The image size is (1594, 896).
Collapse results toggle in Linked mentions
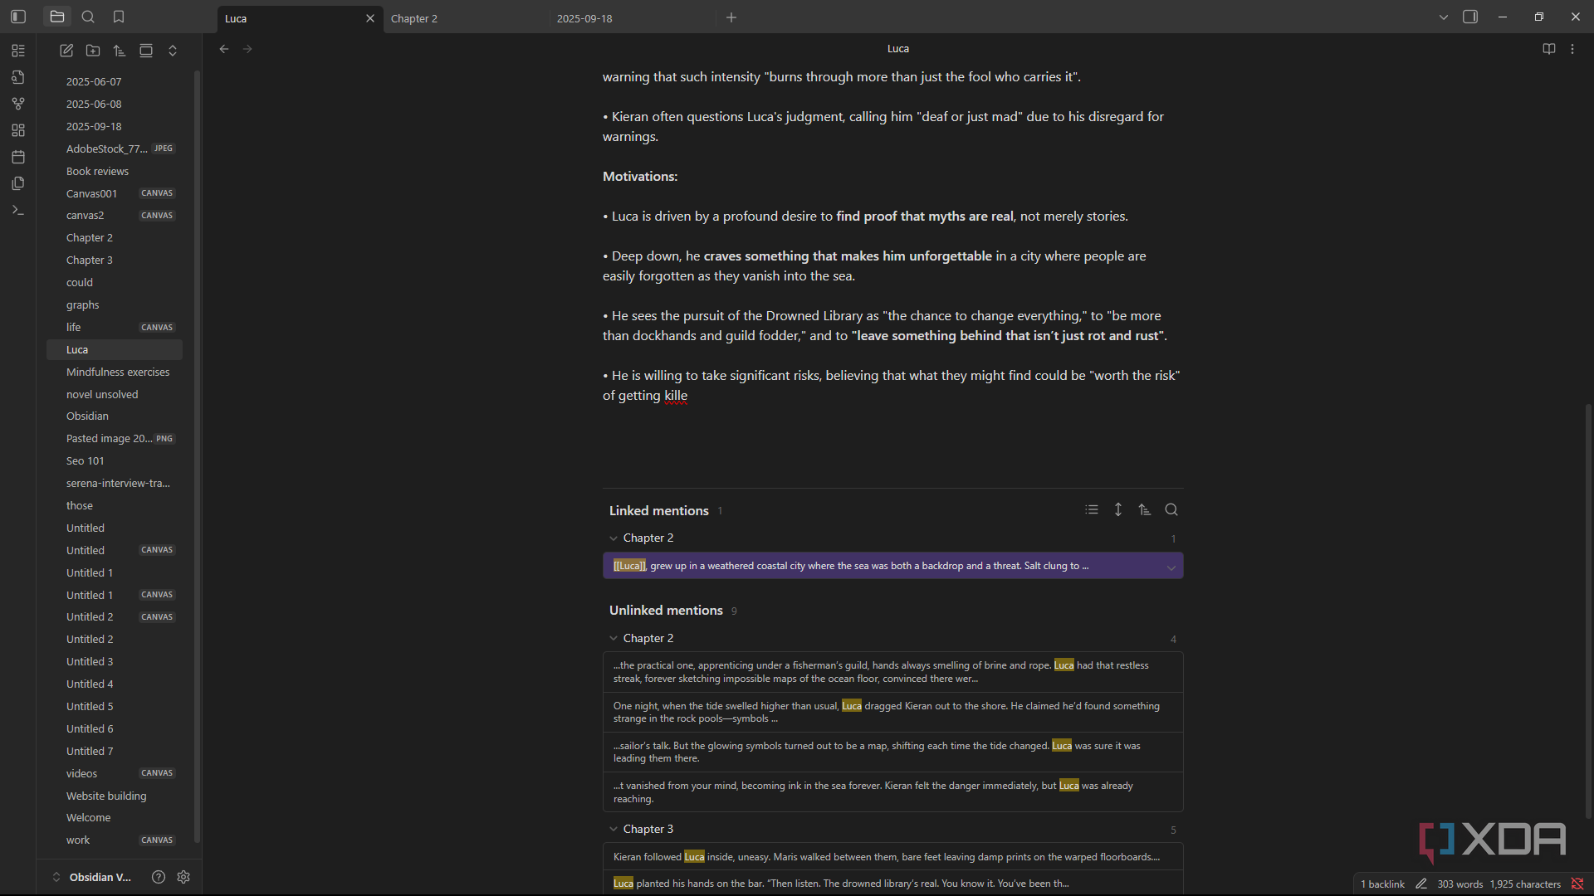[x=1092, y=509]
